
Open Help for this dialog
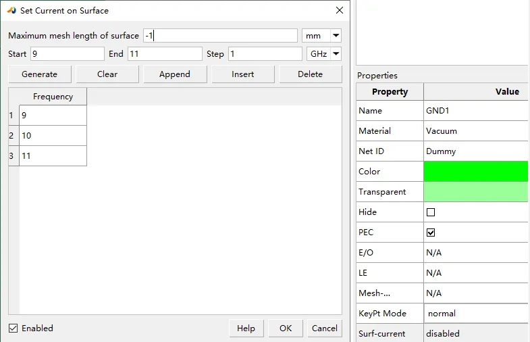point(246,328)
